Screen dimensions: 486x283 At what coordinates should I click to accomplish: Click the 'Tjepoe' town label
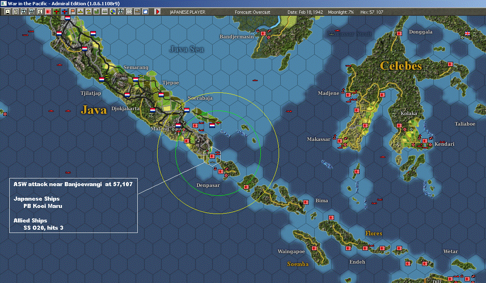coord(171,83)
